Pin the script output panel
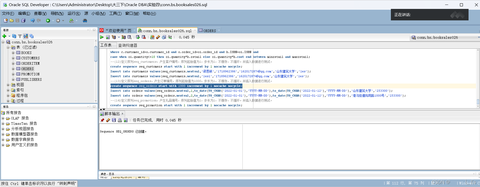The width and height of the screenshot is (480, 187). [x=102, y=120]
